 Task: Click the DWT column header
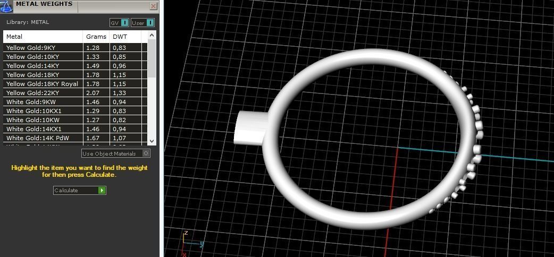coord(125,37)
